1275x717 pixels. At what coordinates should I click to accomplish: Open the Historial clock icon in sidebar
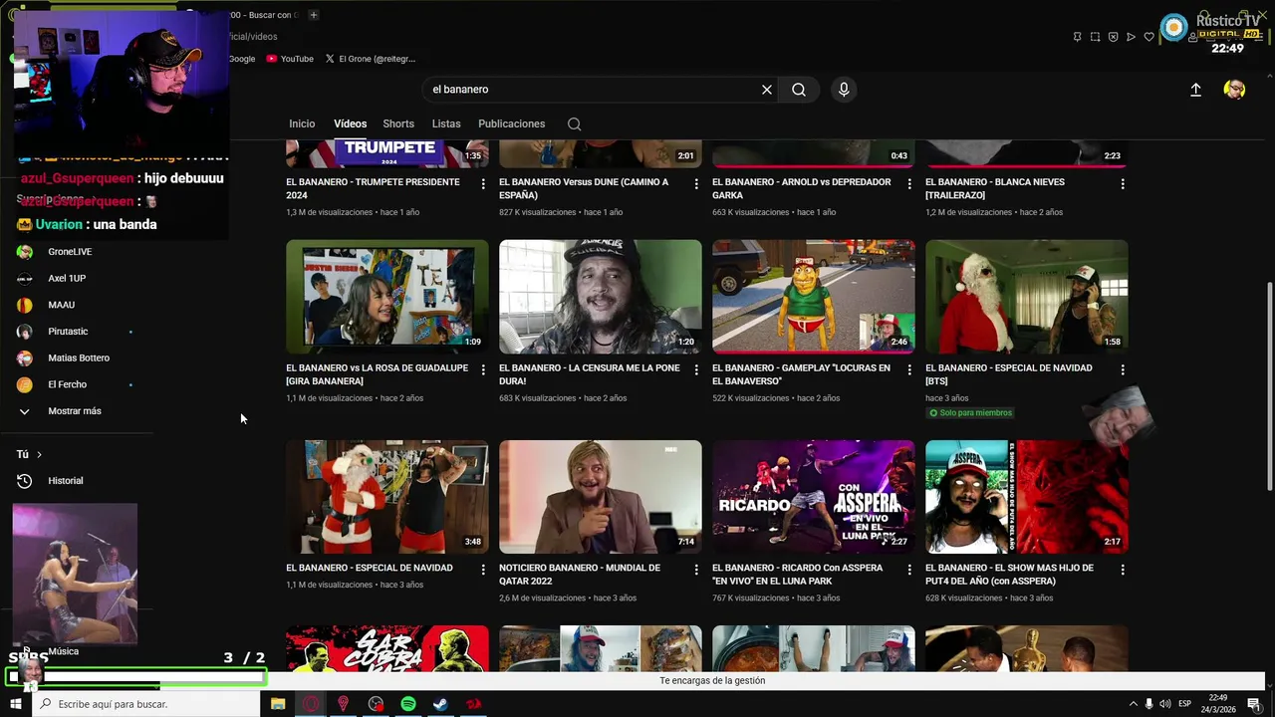point(25,481)
